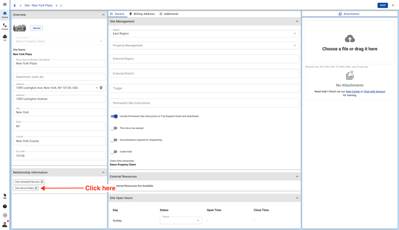Click the 1395 Lexington Avenue address field
The width and height of the screenshot is (399, 230).
[x=59, y=99]
